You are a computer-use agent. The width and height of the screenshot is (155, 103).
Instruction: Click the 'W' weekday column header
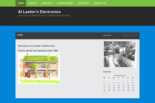114,78
